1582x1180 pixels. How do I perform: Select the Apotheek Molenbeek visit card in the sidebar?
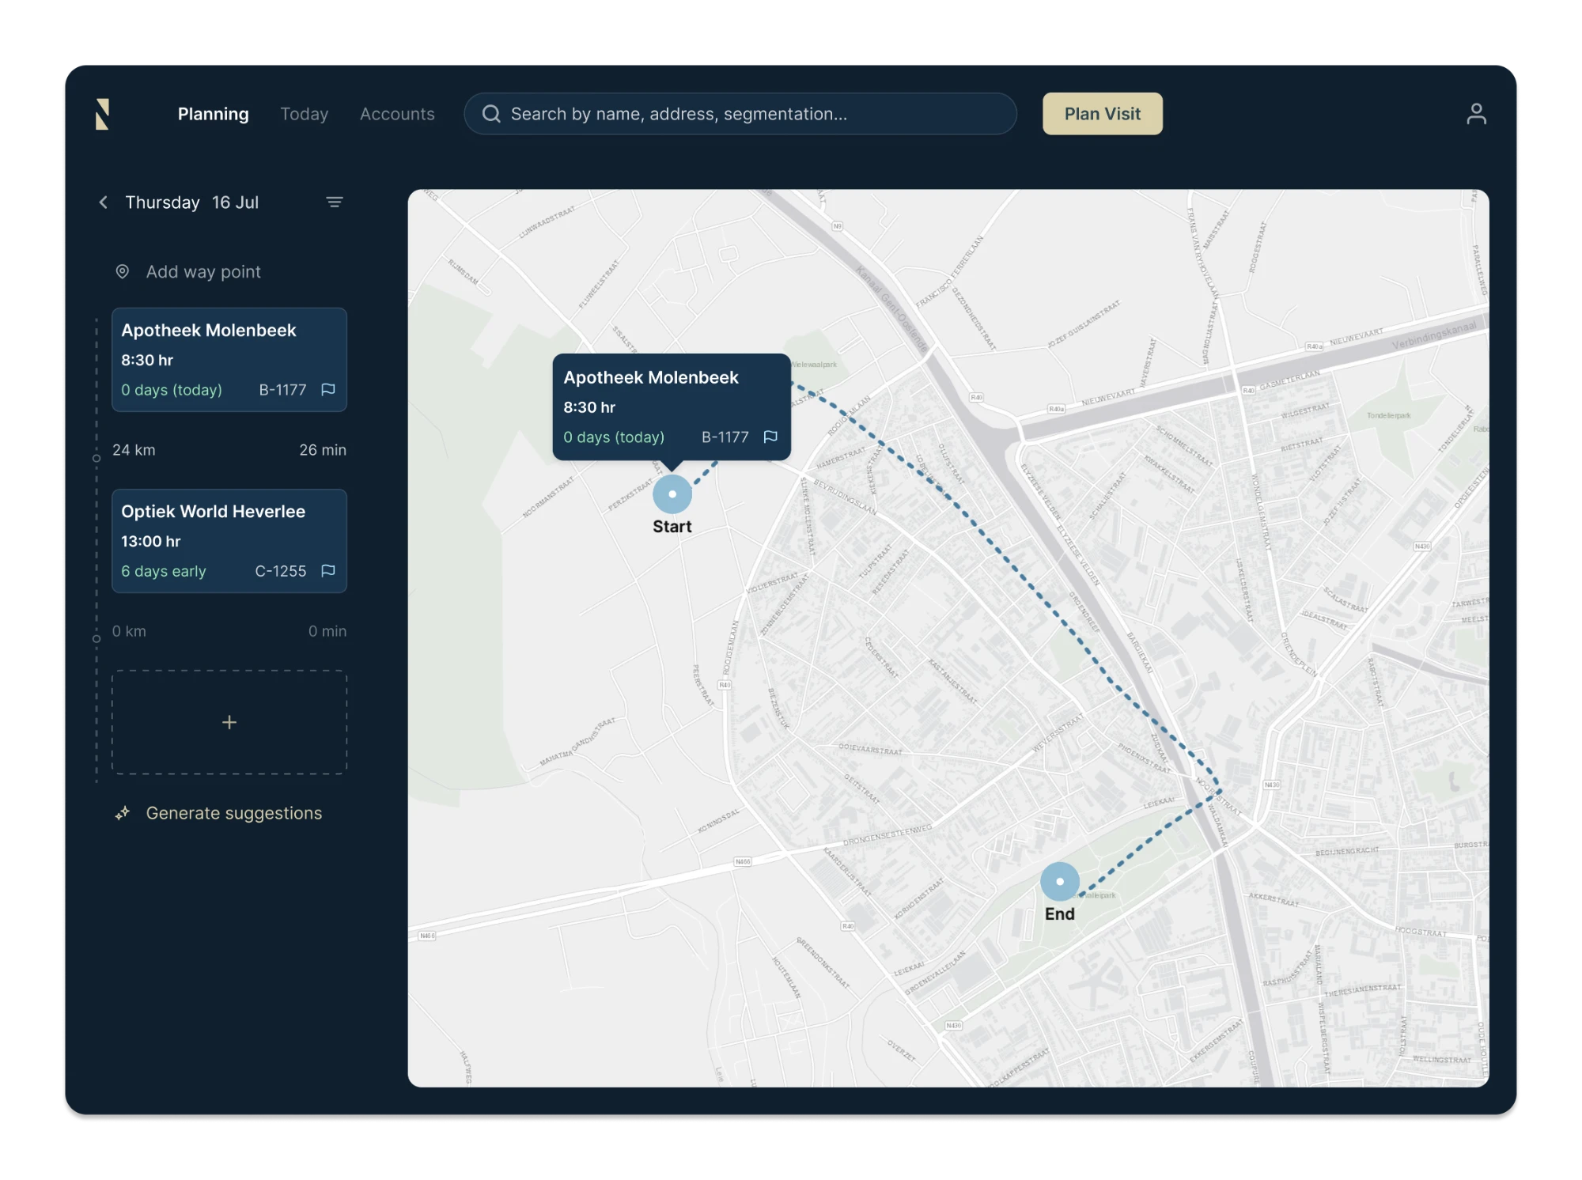click(229, 360)
